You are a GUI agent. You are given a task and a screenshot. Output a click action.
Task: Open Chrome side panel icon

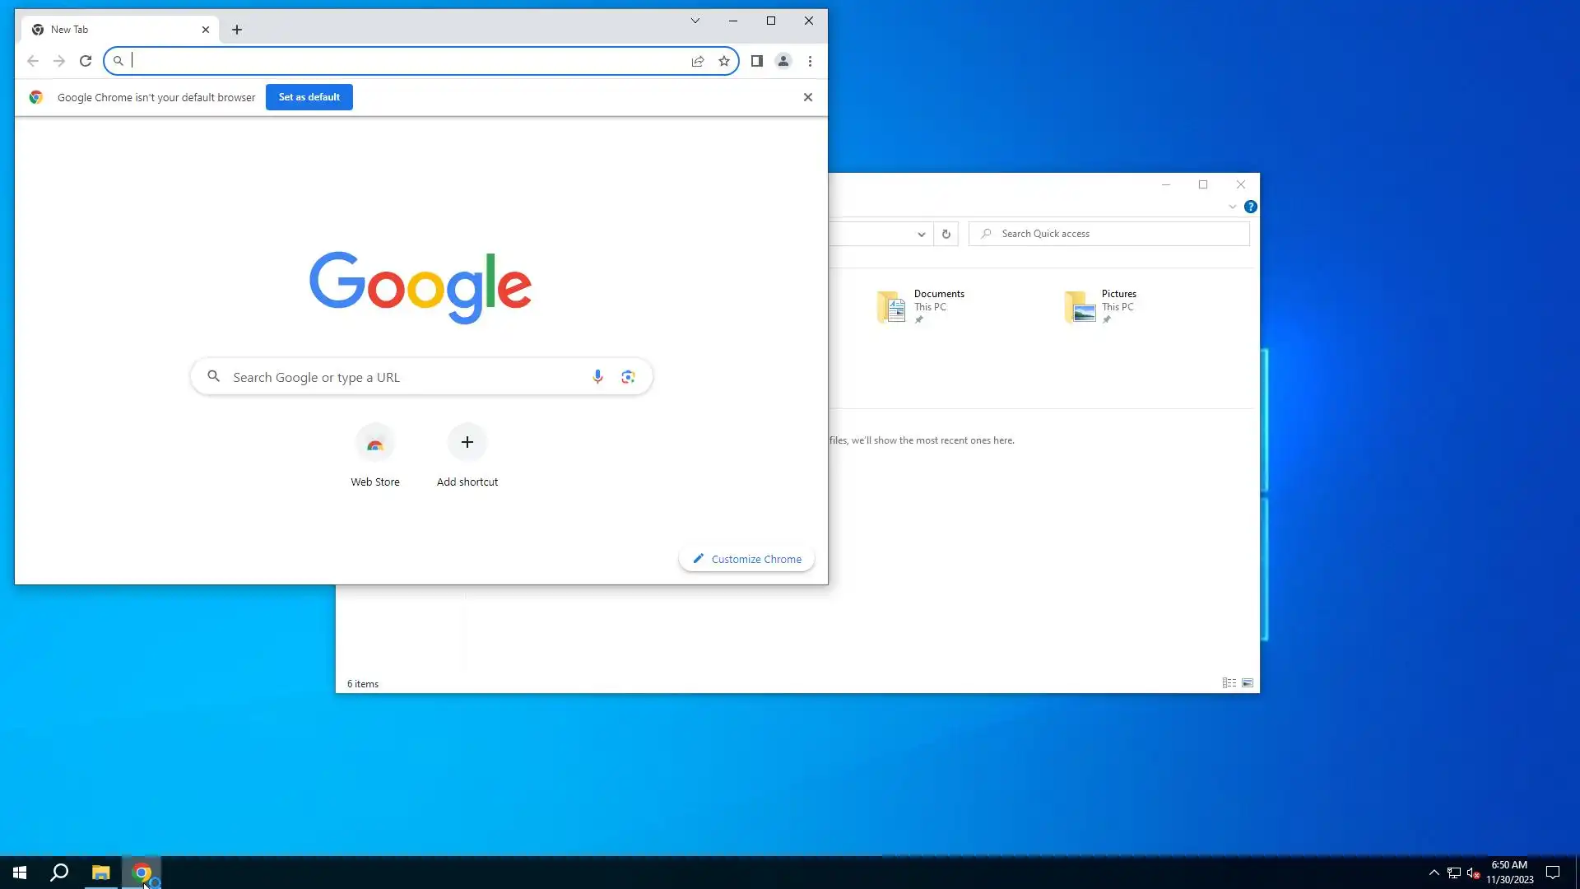point(757,61)
